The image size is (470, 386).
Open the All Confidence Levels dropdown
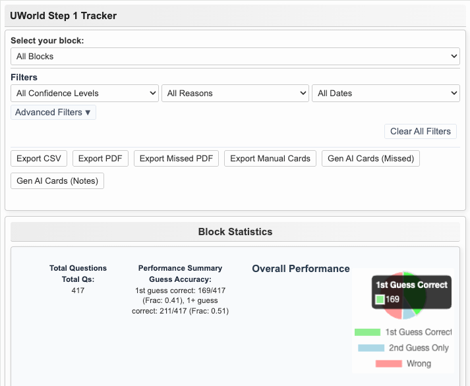85,94
